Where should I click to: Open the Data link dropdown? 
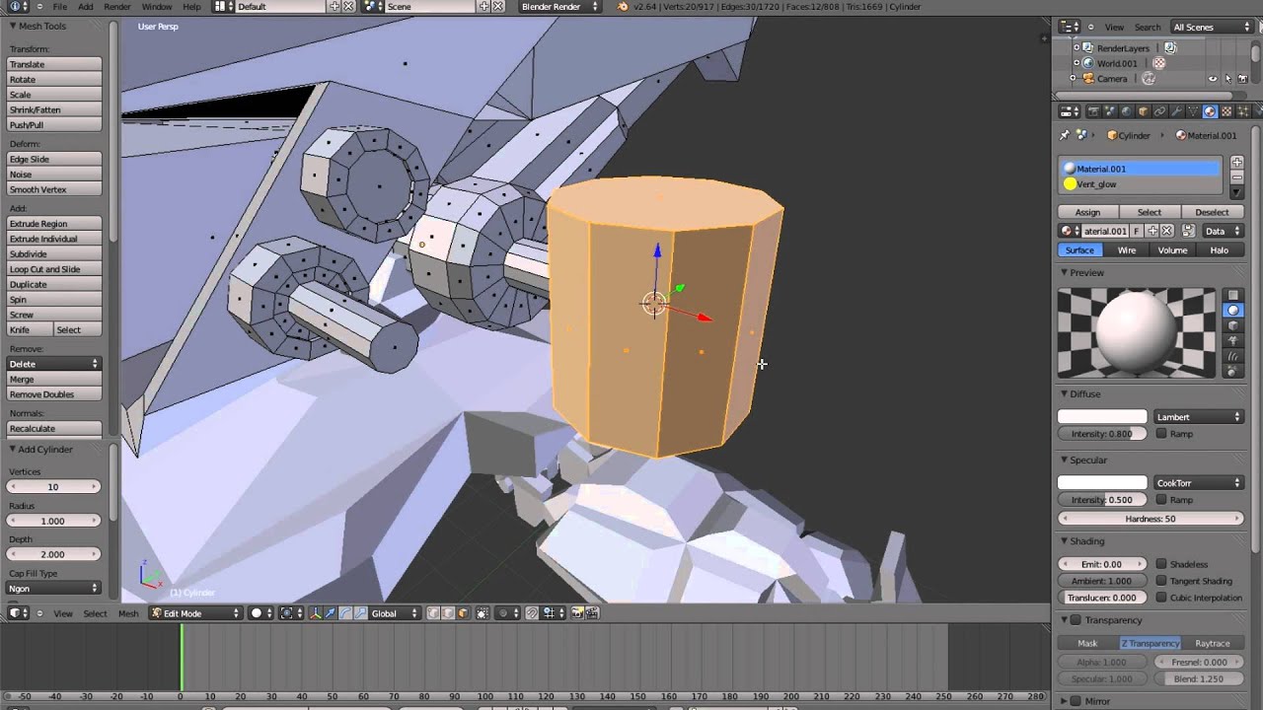pyautogui.click(x=1223, y=231)
